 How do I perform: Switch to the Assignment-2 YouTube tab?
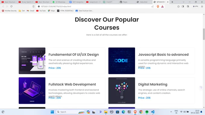click(94, 2)
